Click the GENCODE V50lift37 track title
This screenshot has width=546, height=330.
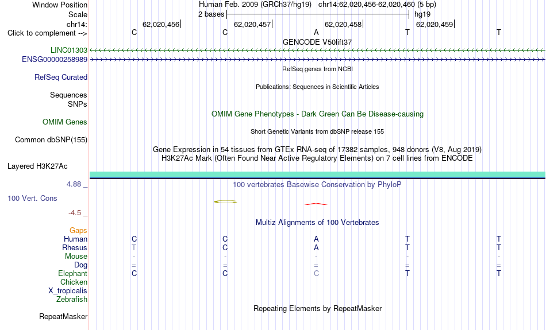[x=317, y=42]
